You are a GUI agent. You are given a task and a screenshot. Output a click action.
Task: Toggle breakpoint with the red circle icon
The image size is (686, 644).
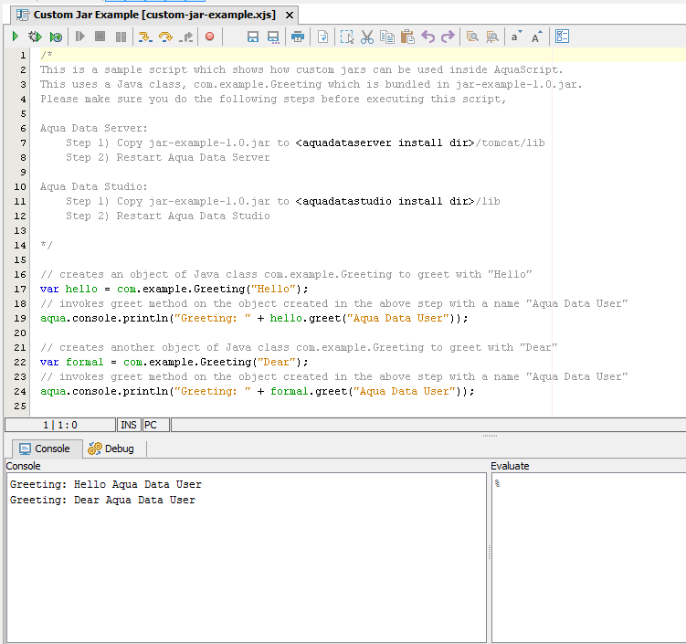coord(209,37)
